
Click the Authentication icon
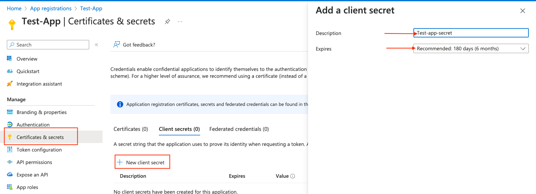pos(10,125)
